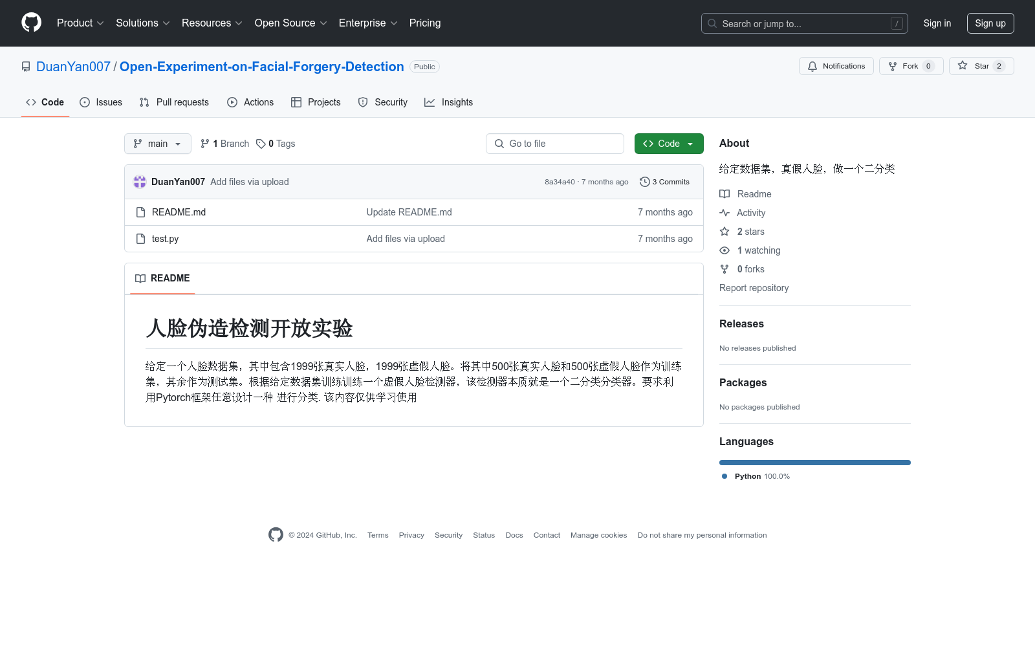The width and height of the screenshot is (1035, 647).
Task: Click the Python language bar
Action: coord(815,463)
